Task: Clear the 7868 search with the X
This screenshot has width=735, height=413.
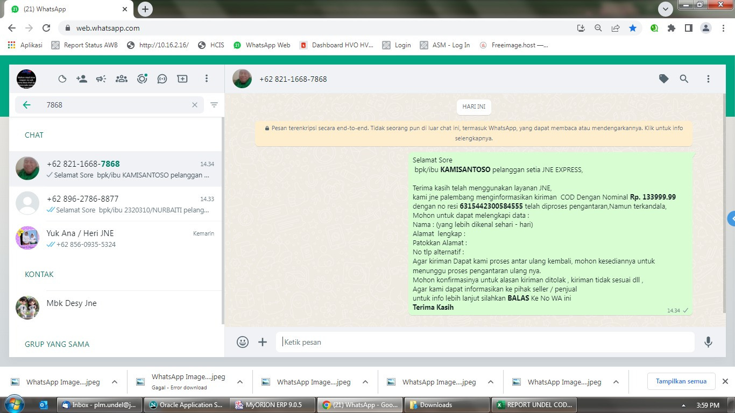Action: pyautogui.click(x=195, y=105)
